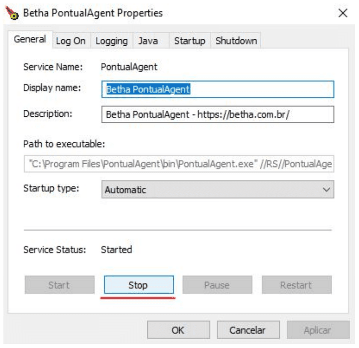The image size is (359, 348).
Task: Click the Display name text field
Action: [218, 89]
